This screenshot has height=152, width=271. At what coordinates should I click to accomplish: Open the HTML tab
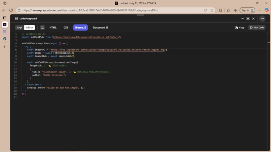point(53,28)
